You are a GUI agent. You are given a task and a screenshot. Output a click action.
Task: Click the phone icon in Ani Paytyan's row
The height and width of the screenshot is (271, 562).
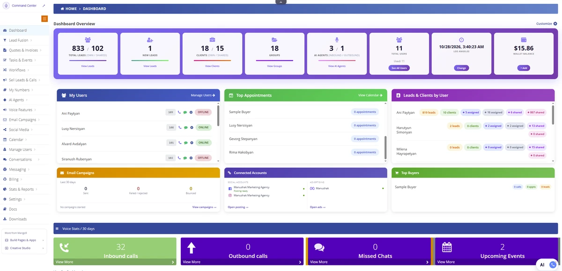[x=180, y=113]
